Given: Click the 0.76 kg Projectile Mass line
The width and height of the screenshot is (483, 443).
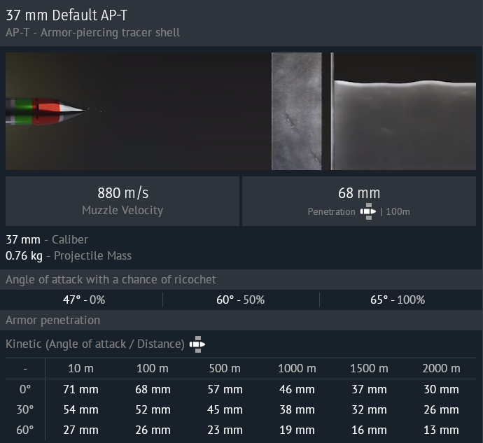Looking at the screenshot, I should [x=69, y=255].
